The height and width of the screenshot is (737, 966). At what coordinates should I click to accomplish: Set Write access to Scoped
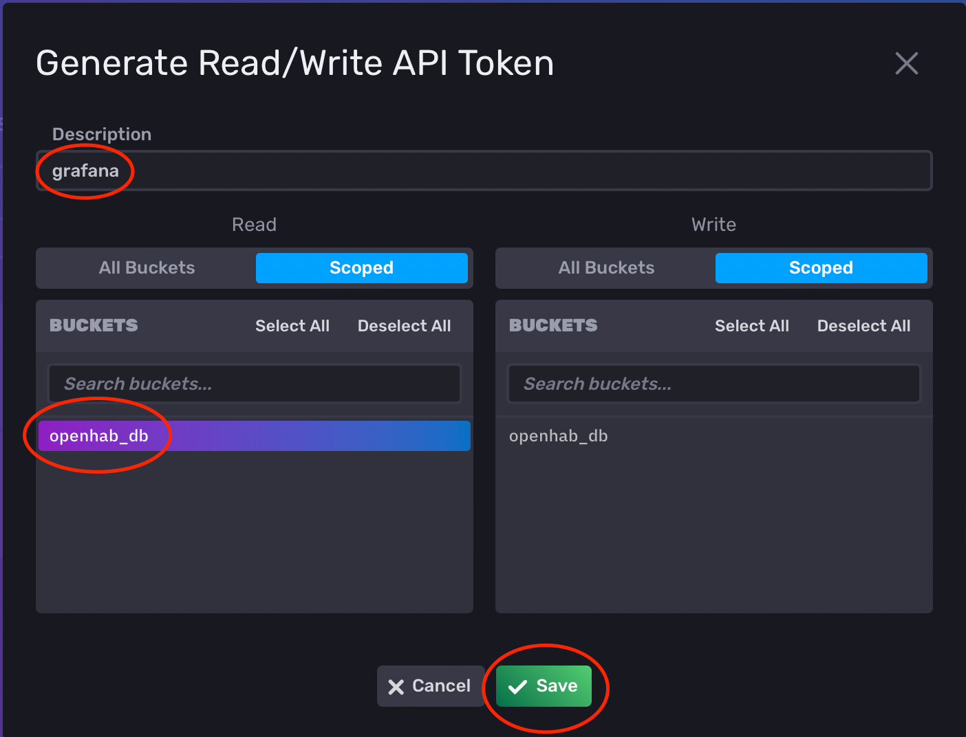coord(821,268)
